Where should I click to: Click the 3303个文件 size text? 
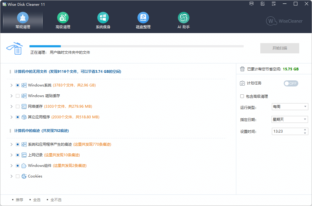coord(68,106)
